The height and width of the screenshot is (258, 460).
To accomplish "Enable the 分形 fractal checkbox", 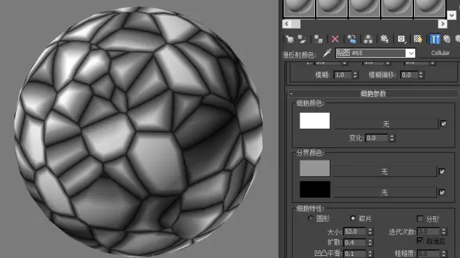I will 420,219.
